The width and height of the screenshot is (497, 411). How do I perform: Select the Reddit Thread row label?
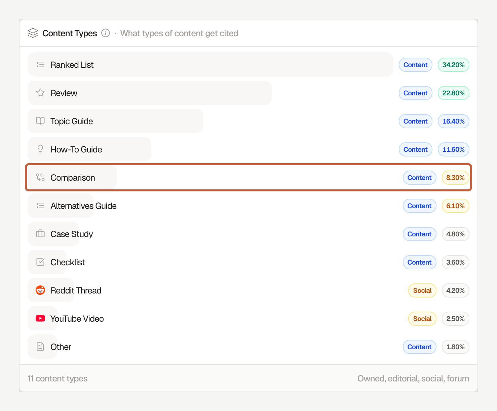[76, 290]
